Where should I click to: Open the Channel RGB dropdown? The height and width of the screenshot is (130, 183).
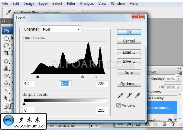tap(61, 29)
